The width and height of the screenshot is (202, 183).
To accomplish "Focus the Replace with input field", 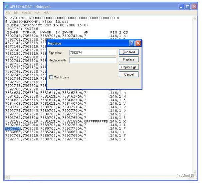I will 93,60.
